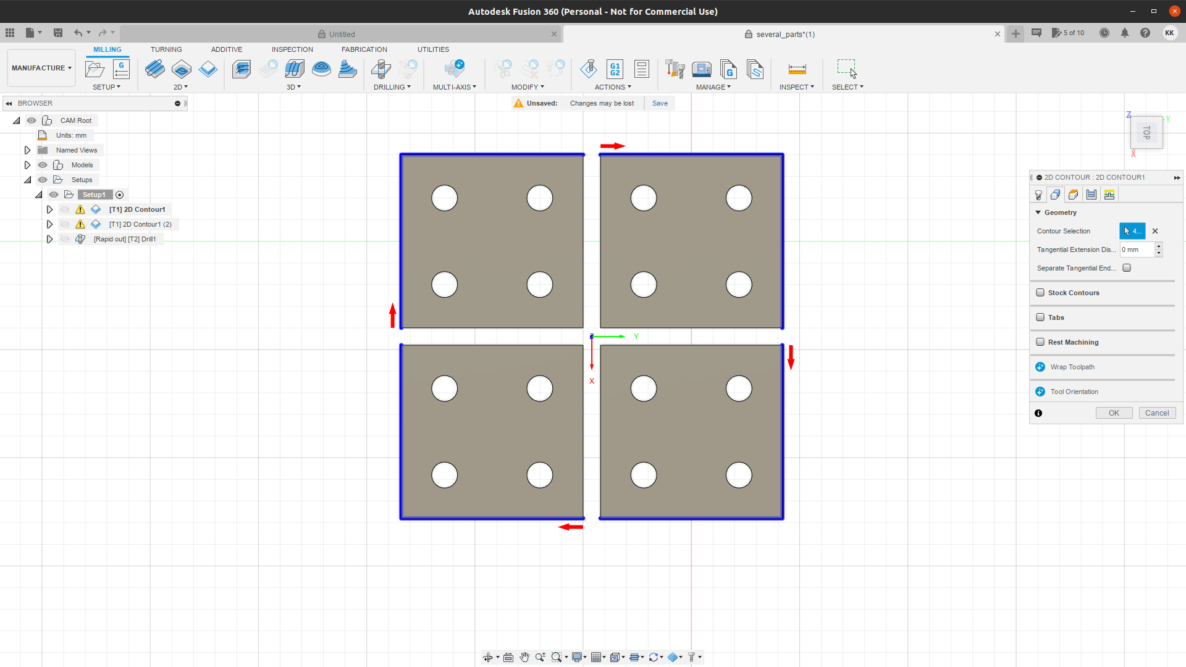Viewport: 1186px width, 667px height.
Task: Click the Setup Sheet icon
Action: tap(641, 69)
